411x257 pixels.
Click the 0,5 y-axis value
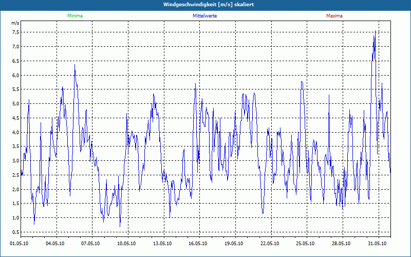pyautogui.click(x=16, y=232)
